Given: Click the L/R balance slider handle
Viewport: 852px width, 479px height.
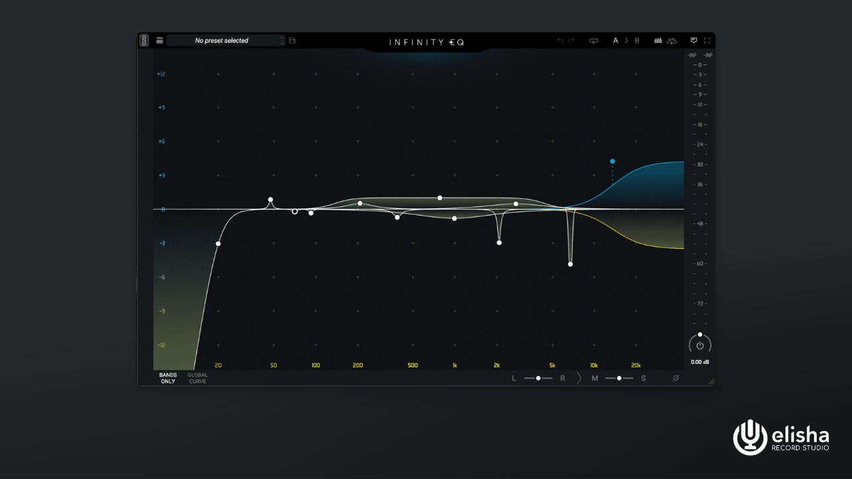Looking at the screenshot, I should pyautogui.click(x=538, y=378).
